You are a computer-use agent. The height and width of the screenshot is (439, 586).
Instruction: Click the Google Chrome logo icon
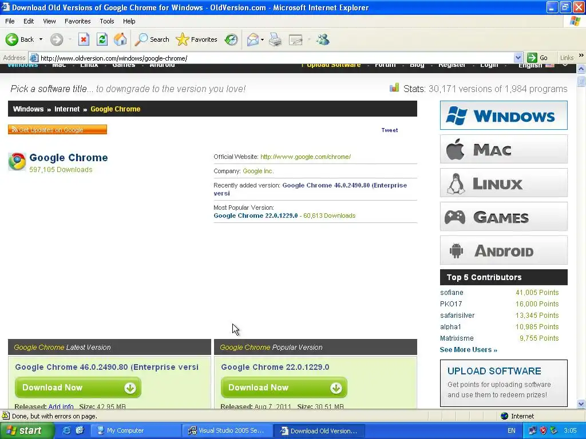click(17, 162)
